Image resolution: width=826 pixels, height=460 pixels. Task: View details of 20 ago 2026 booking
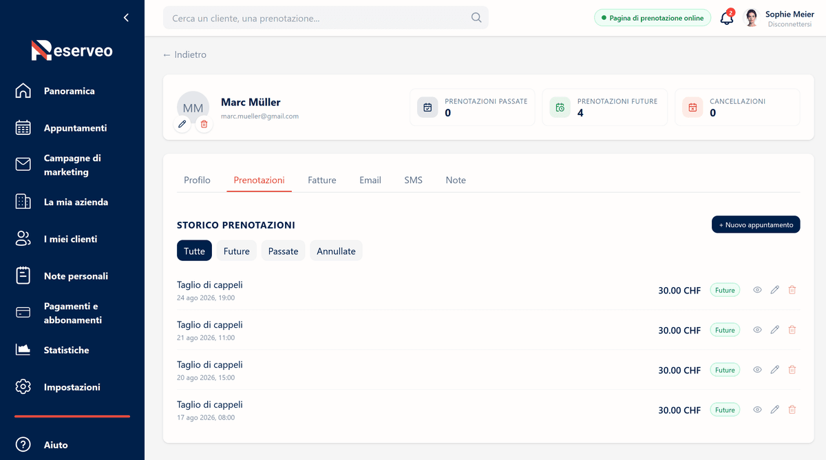[757, 370]
